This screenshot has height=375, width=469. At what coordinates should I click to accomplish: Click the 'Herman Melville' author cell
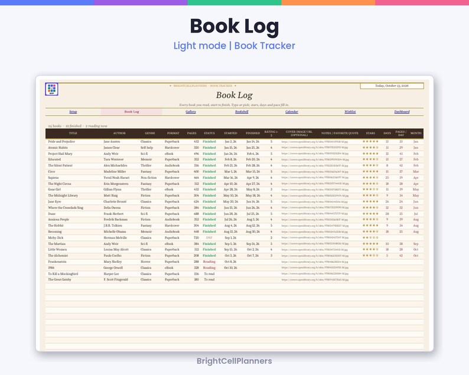point(115,238)
